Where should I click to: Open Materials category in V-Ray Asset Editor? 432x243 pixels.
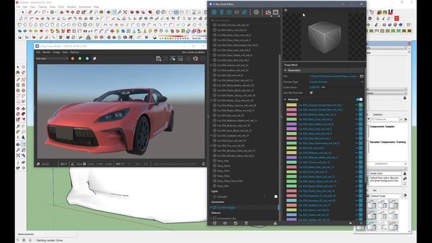tap(214, 12)
